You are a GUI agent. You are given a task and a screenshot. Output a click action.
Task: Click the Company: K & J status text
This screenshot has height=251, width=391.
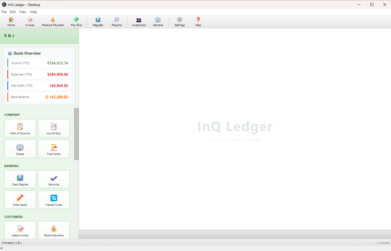pyautogui.click(x=12, y=243)
